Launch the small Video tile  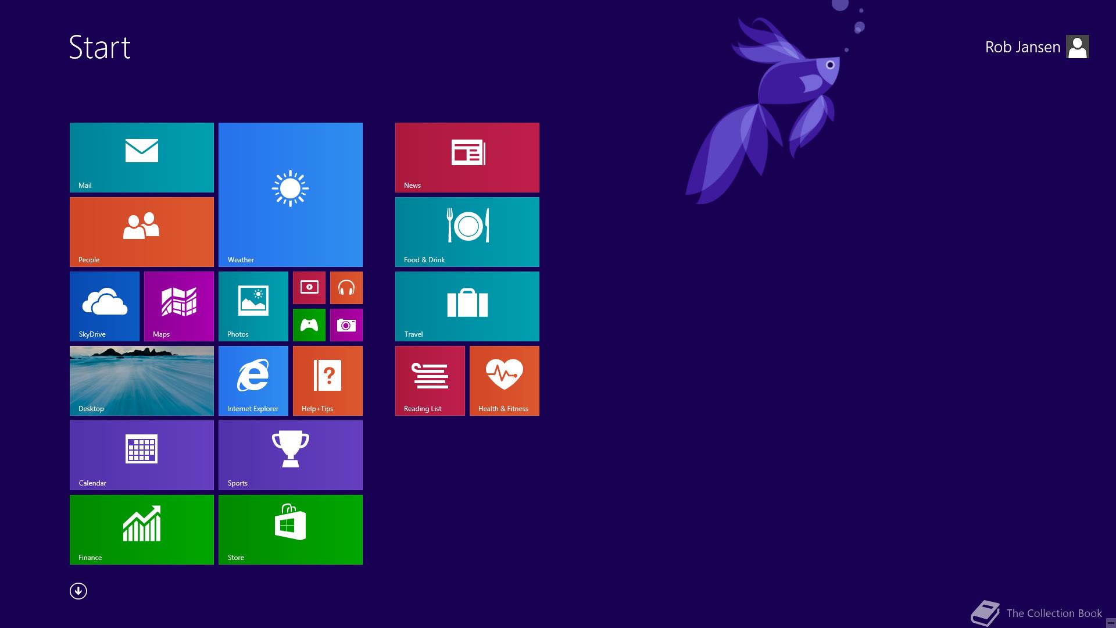click(309, 288)
